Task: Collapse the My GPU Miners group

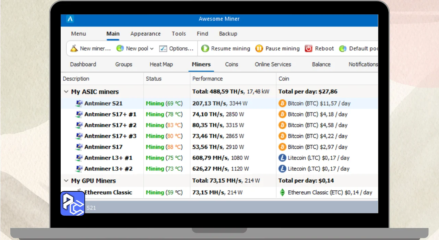Action: [x=66, y=181]
